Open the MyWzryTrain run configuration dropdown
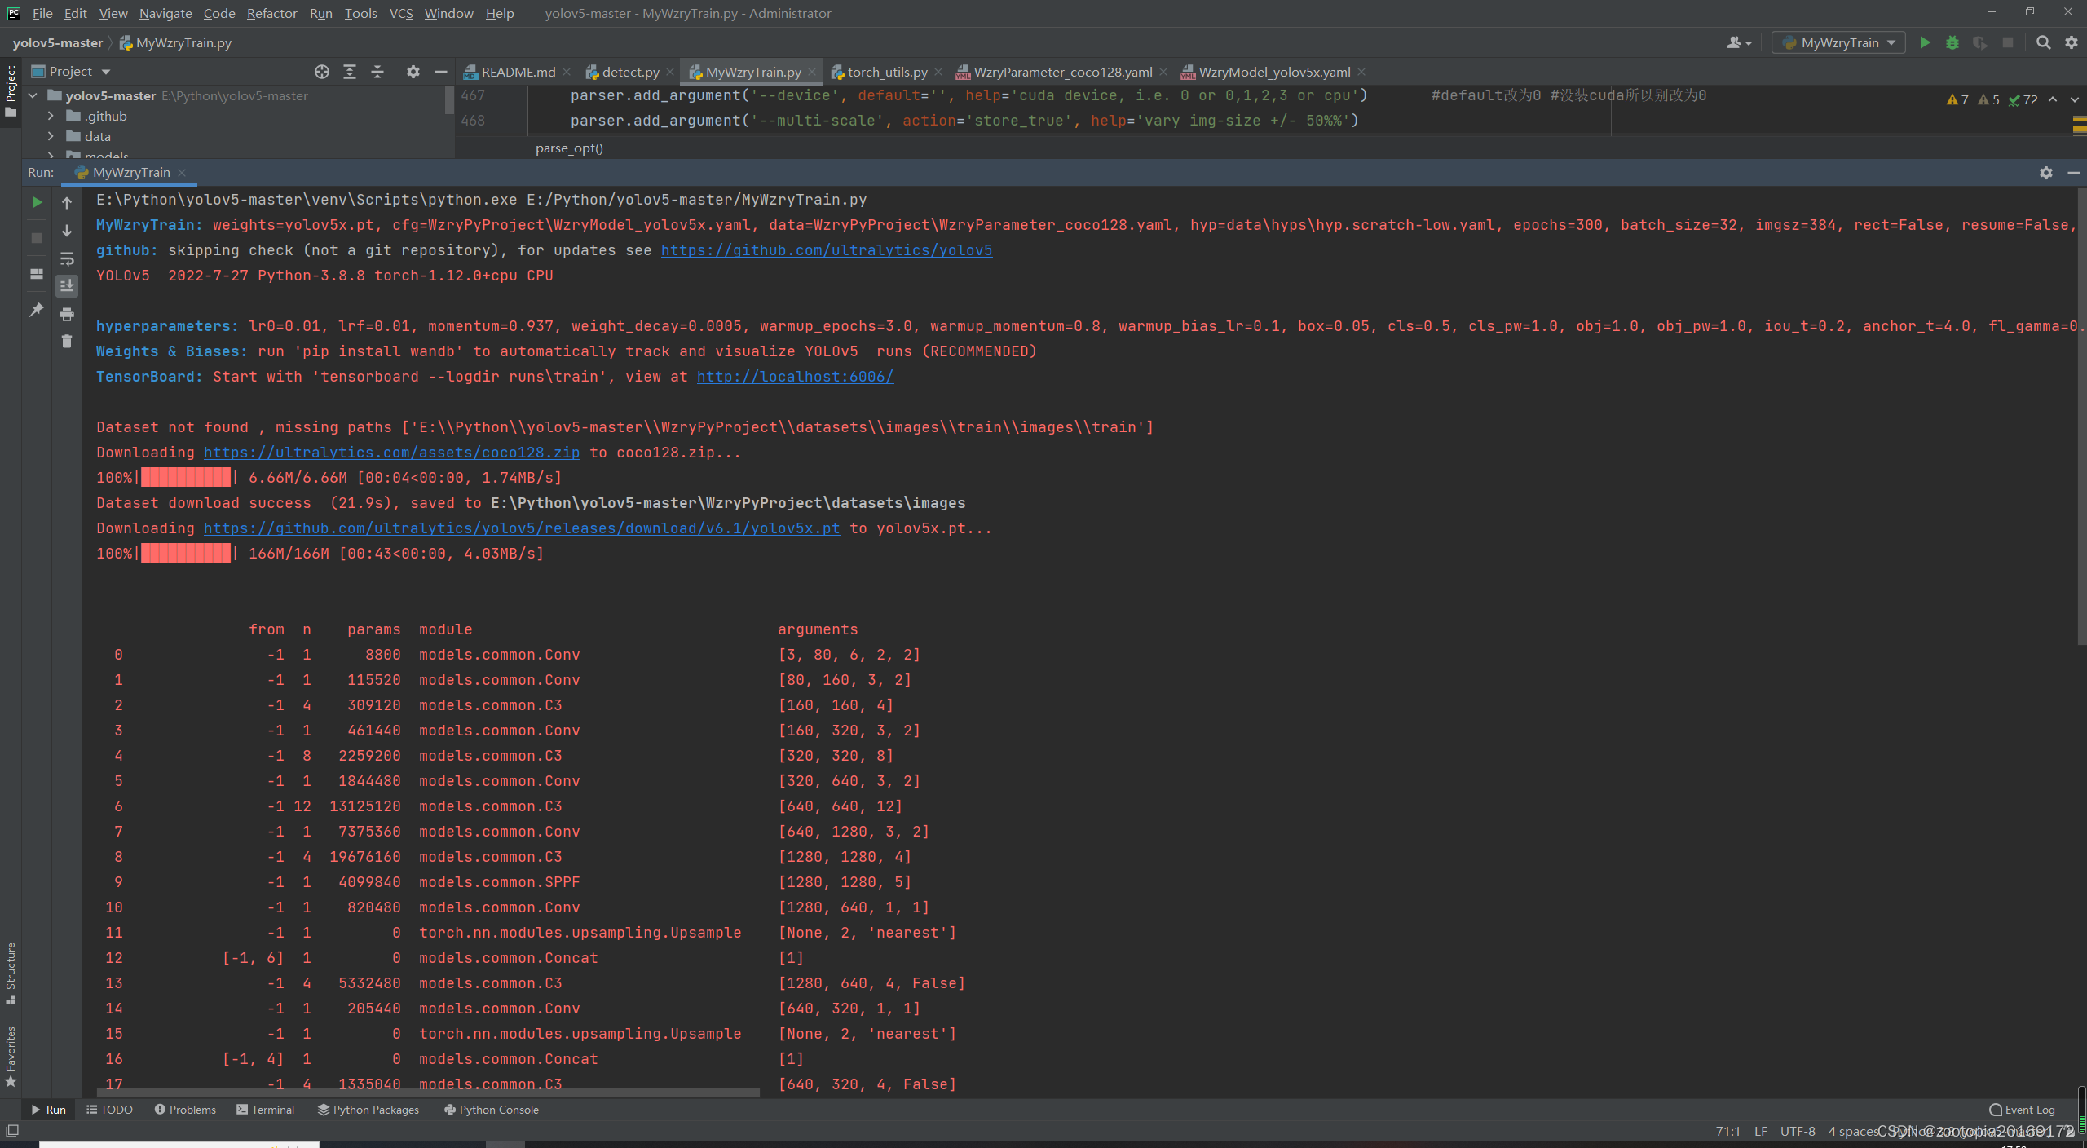Screen dimensions: 2087x1148 [1838, 42]
